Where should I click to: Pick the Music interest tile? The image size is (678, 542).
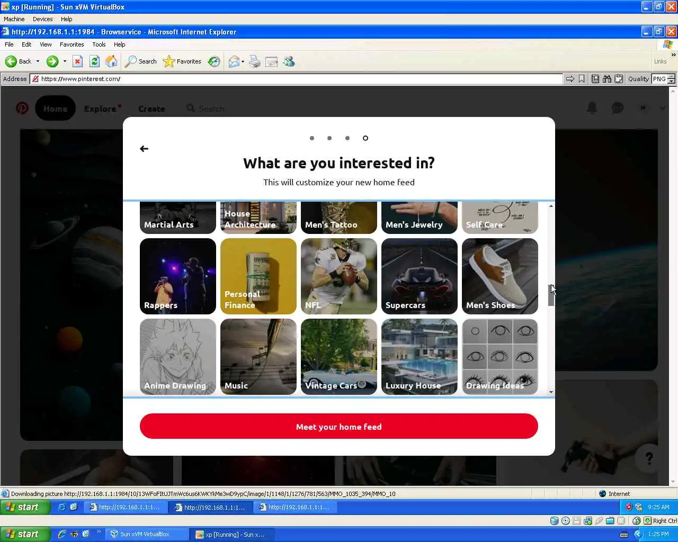click(258, 357)
